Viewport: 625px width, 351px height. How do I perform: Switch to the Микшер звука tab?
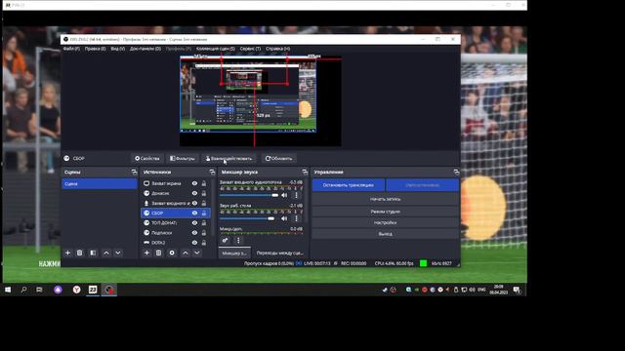coord(234,253)
